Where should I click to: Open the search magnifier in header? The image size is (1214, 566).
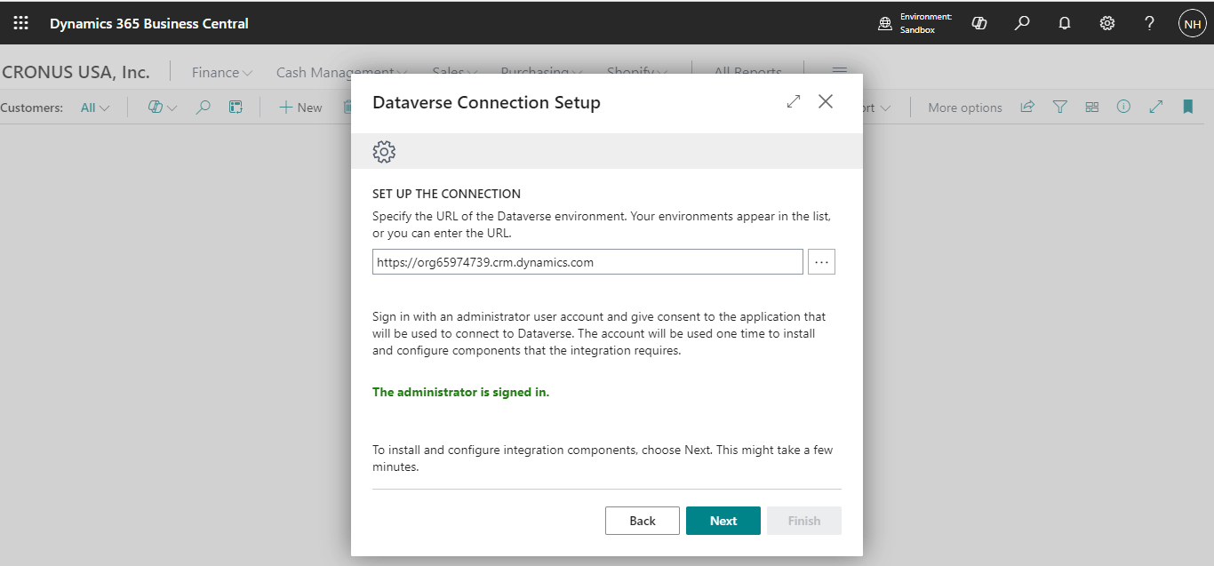tap(1022, 24)
